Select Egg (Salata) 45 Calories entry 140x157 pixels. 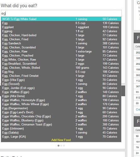click(x=61, y=133)
